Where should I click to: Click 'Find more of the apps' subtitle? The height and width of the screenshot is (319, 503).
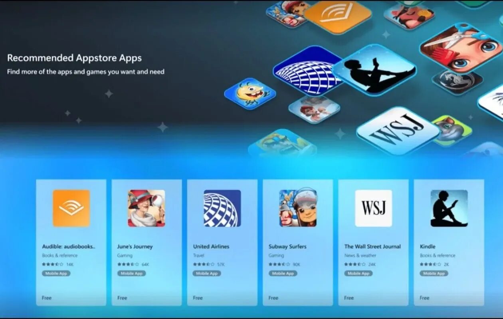pyautogui.click(x=86, y=72)
